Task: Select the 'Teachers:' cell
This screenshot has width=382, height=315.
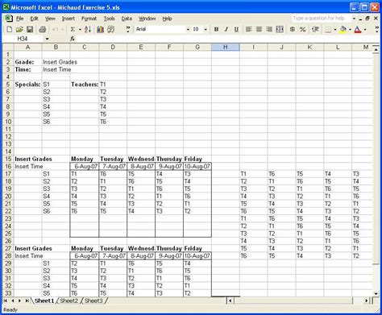Action: click(x=85, y=85)
